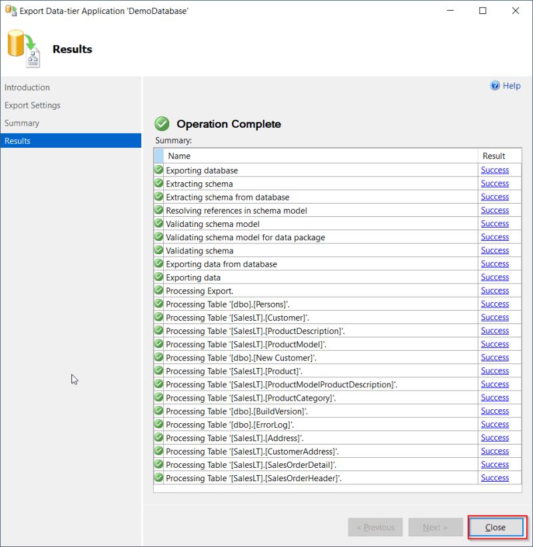This screenshot has height=547, width=533.
Task: Click Success for the 'Exporting data' row
Action: pos(495,277)
